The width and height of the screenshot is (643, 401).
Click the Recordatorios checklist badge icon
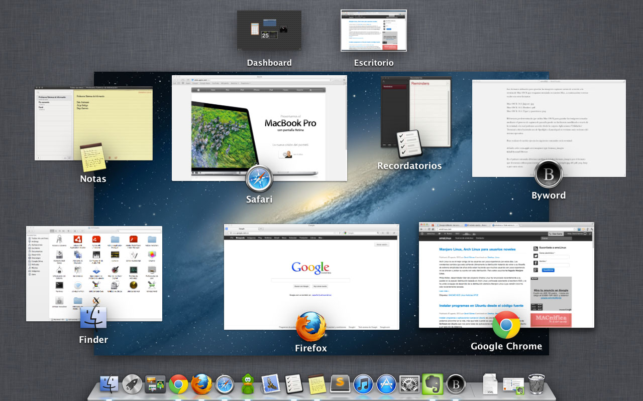pyautogui.click(x=409, y=144)
